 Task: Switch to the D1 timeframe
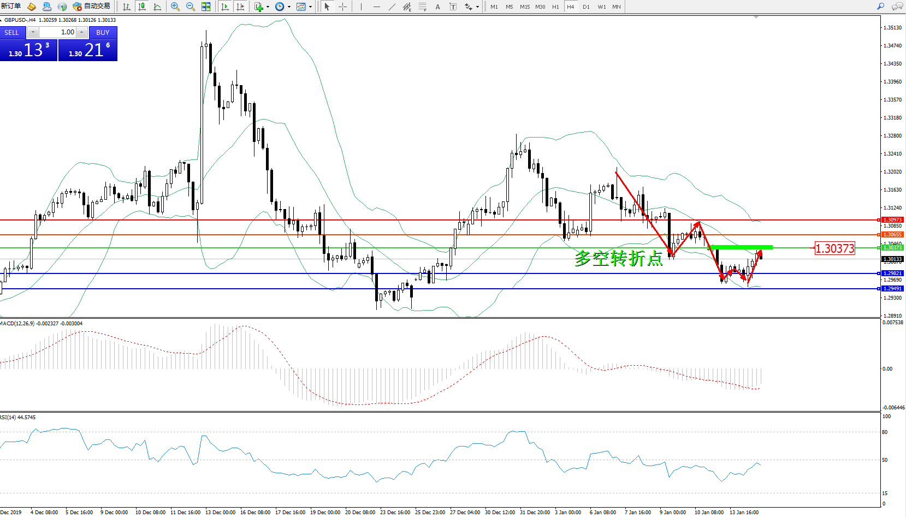tap(586, 7)
